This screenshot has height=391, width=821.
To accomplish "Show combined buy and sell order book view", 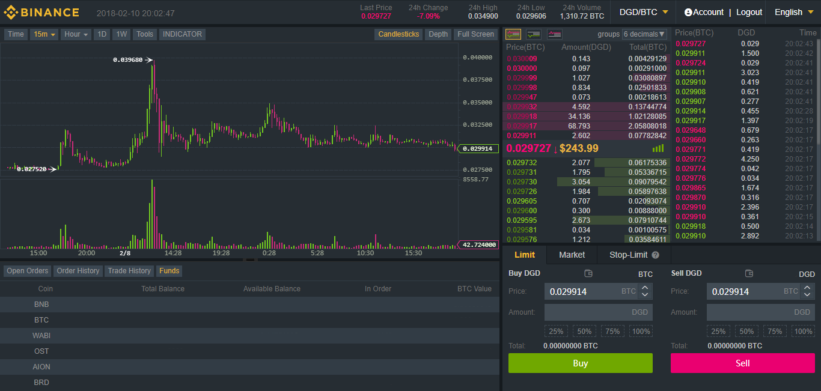I will [x=513, y=34].
